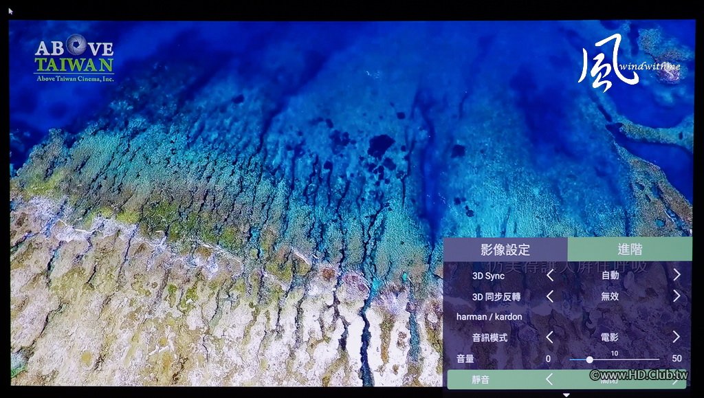Click the 無效 value for 3D 同步反轉

(x=610, y=296)
